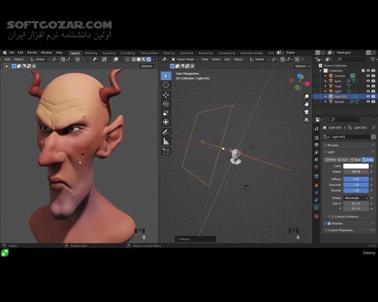Switch to the Shading workspace tab
Screen dimensions: 378x302
point(169,53)
